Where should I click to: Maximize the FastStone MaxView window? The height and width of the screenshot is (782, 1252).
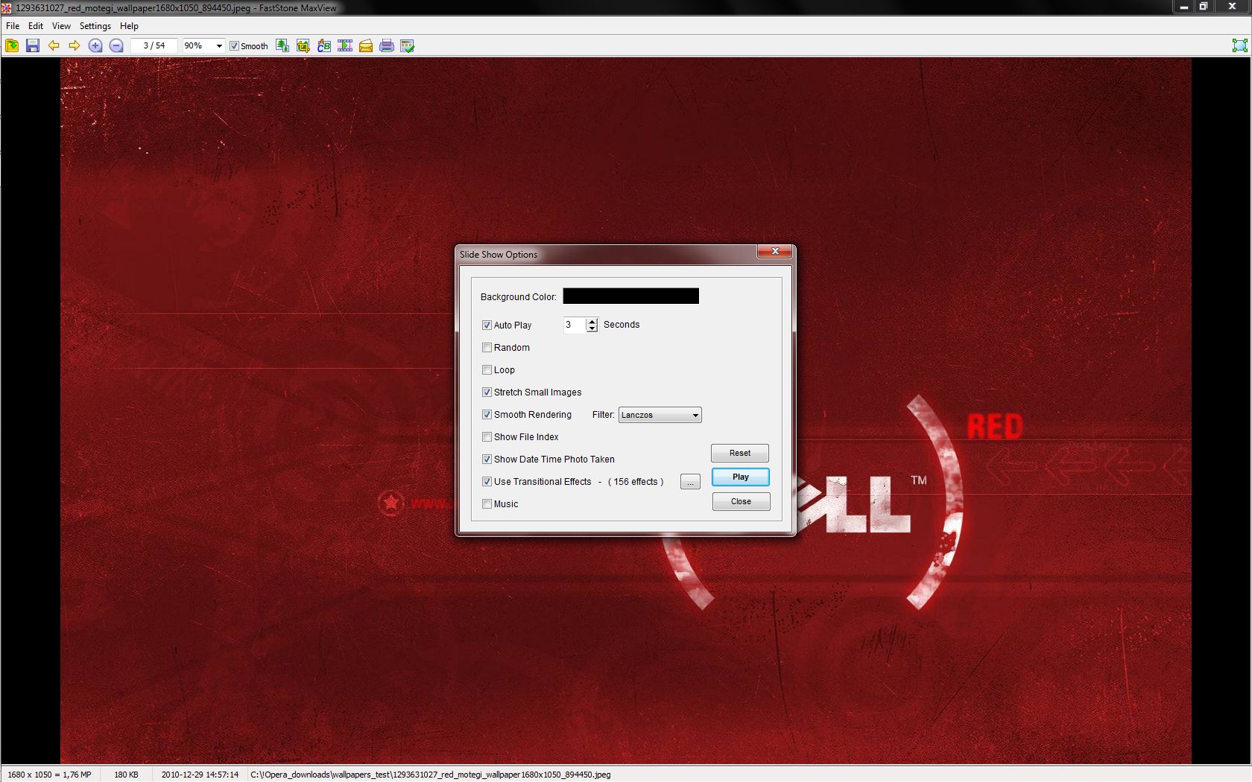click(x=1204, y=7)
